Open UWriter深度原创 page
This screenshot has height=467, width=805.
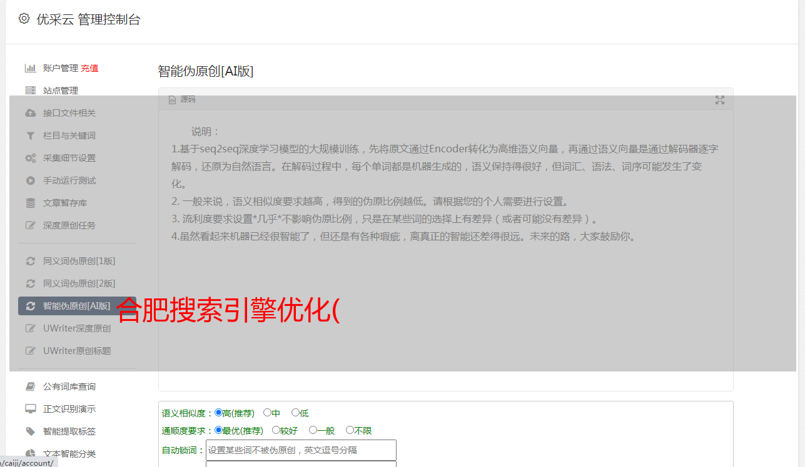pyautogui.click(x=78, y=328)
